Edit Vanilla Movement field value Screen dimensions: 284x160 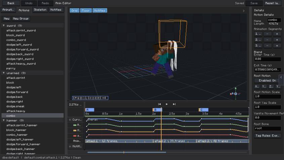pyautogui.click(x=268, y=118)
